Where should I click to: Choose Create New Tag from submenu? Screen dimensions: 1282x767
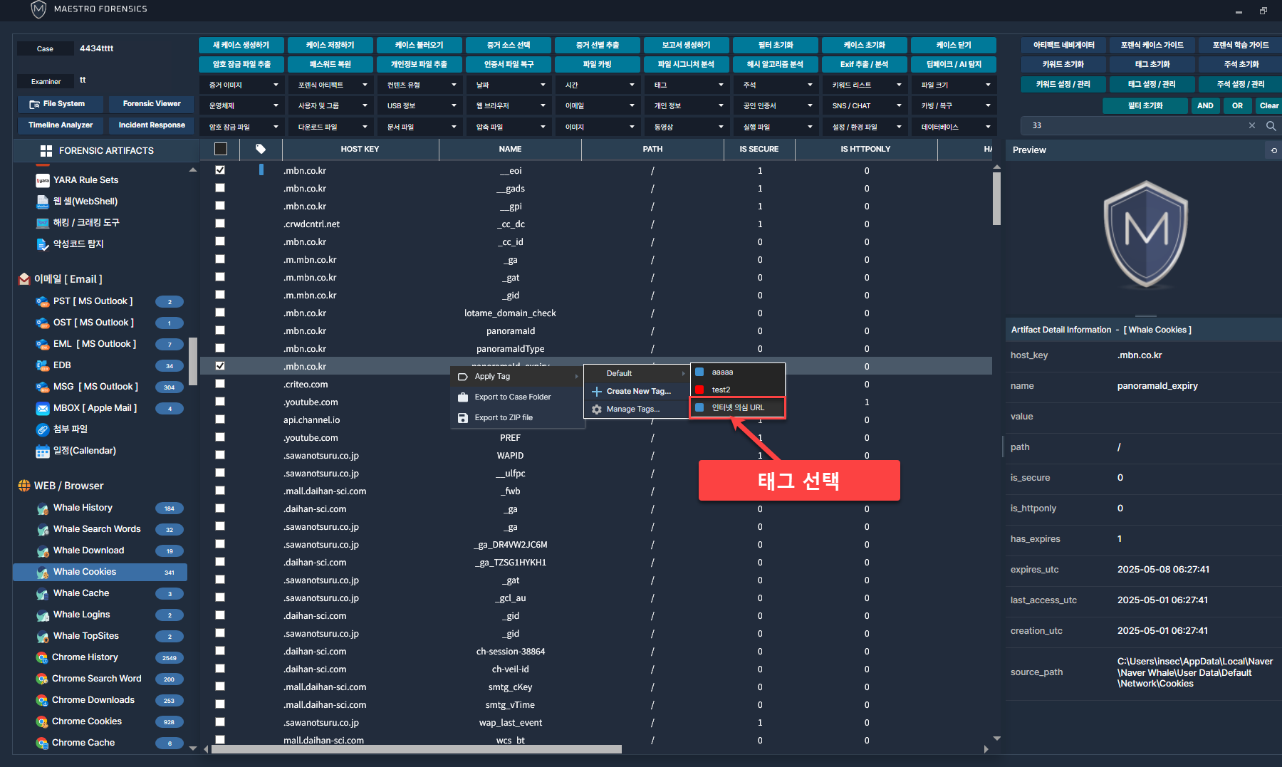pos(637,391)
